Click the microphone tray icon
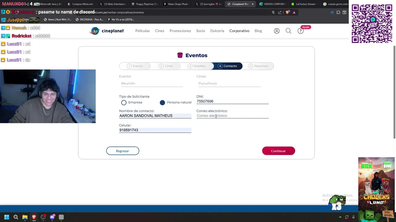The image size is (396, 222). click(x=353, y=217)
